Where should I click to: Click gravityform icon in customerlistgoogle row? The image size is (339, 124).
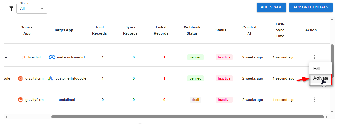(x=20, y=78)
